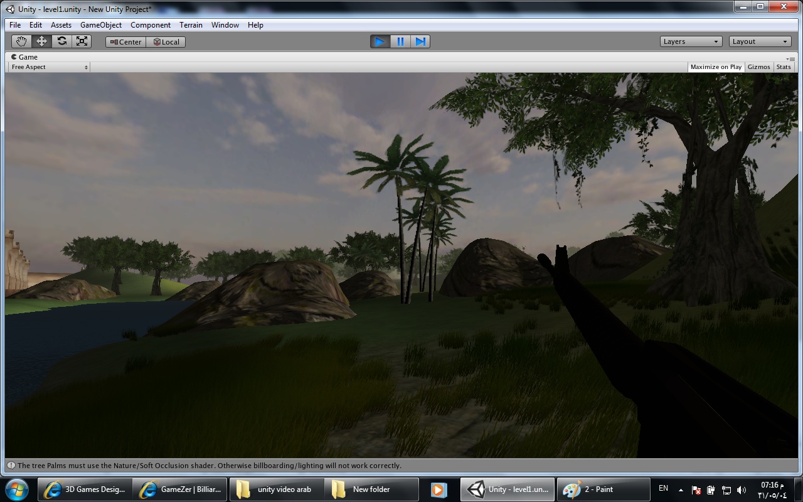This screenshot has width=803, height=502.
Task: Toggle Local coordinate space button
Action: 166,42
